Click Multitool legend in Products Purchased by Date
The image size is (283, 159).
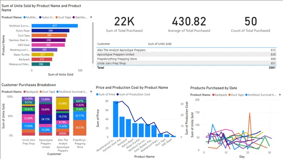click(x=260, y=95)
